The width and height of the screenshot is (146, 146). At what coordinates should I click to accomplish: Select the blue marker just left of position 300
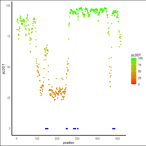[75, 129]
